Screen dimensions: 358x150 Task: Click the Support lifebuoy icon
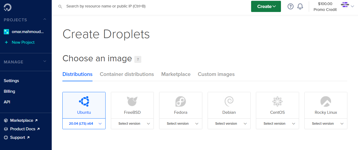[x=6, y=137]
